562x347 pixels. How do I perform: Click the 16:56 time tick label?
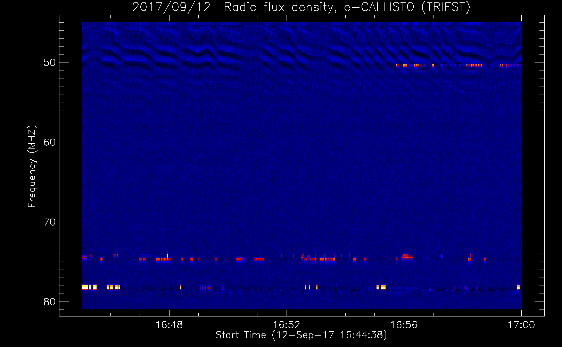point(404,325)
